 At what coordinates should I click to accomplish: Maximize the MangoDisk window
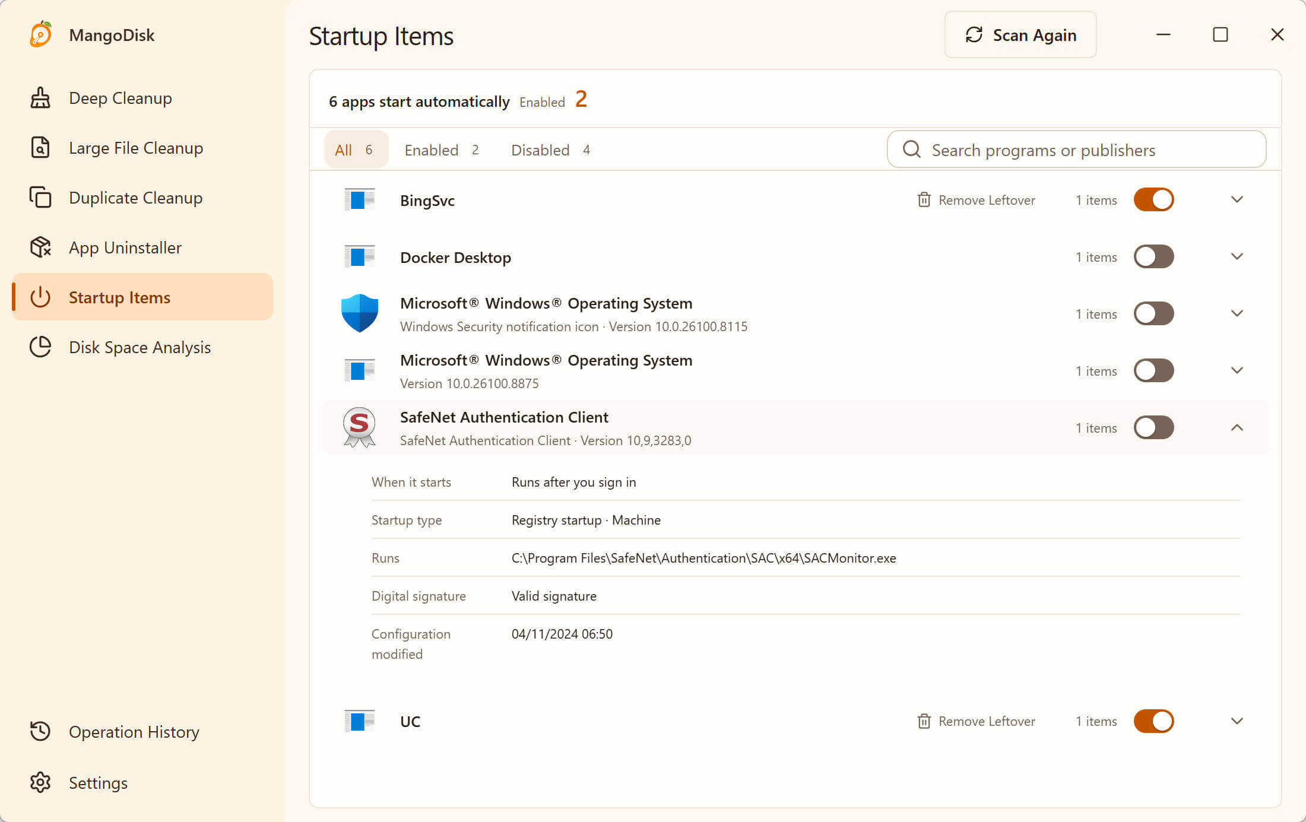1221,35
